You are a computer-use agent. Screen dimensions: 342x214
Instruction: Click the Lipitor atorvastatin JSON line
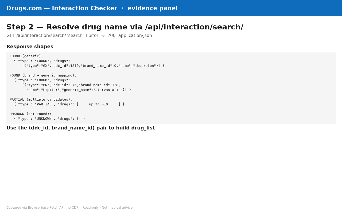[x=79, y=90]
